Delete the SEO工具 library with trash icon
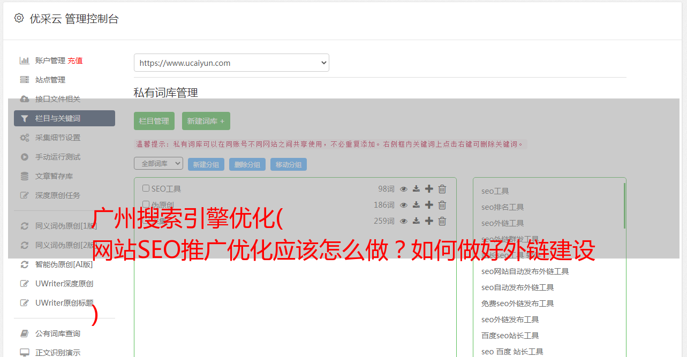This screenshot has height=357, width=687. coord(442,189)
